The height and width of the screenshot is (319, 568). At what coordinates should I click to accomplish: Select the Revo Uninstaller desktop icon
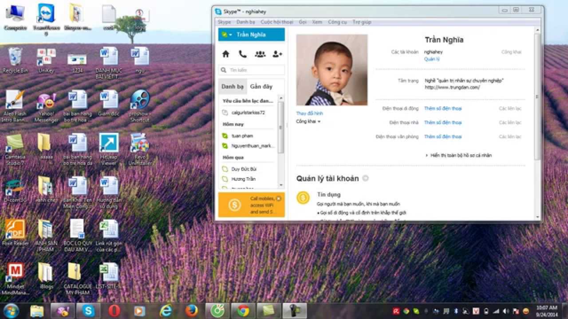point(140,150)
